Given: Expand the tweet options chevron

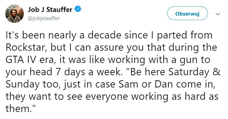Looking at the screenshot, I should click(218, 14).
